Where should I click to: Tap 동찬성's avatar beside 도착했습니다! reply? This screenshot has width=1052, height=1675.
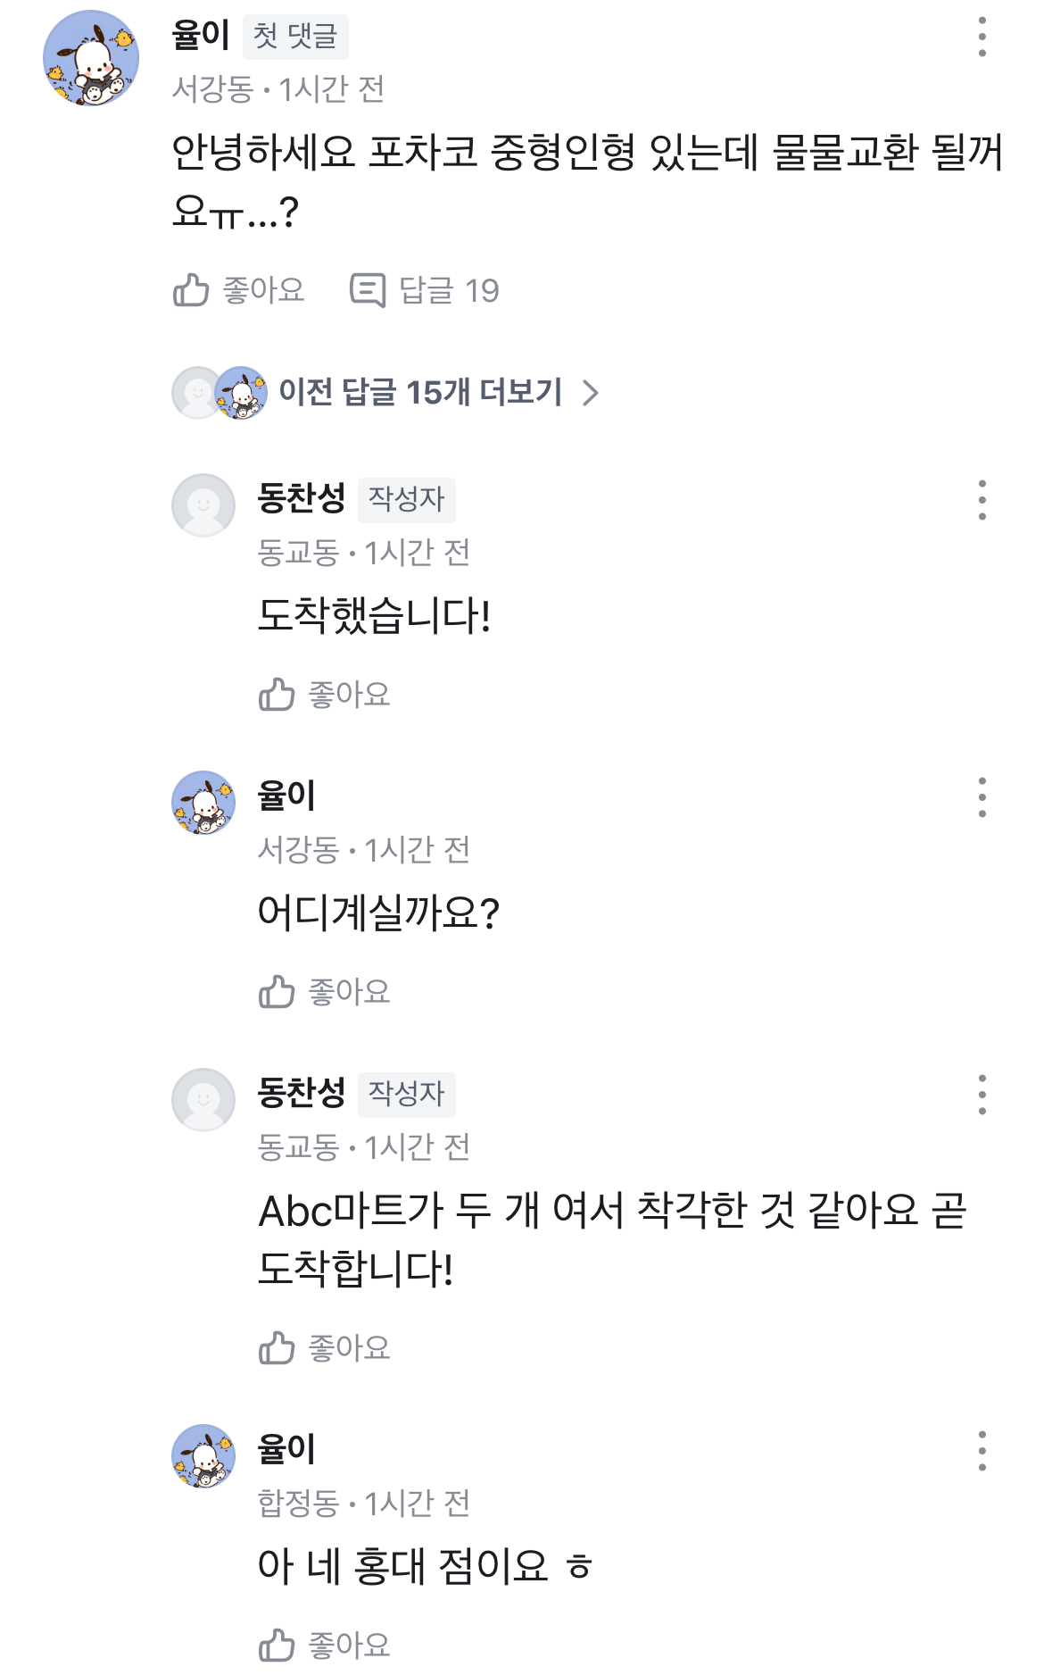click(x=203, y=504)
